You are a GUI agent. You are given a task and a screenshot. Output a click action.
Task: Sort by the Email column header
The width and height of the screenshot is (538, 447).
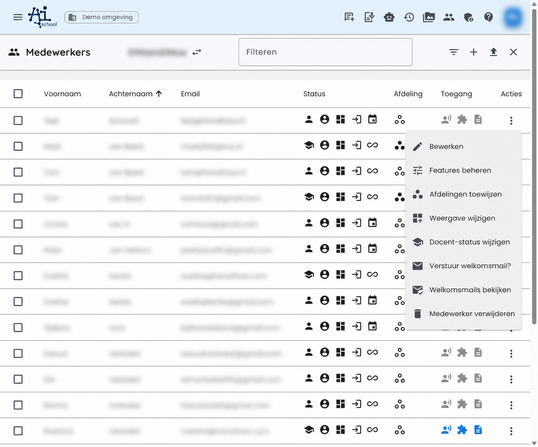(190, 94)
